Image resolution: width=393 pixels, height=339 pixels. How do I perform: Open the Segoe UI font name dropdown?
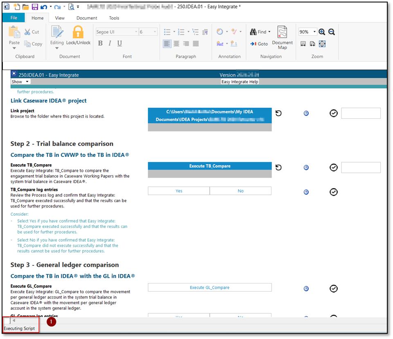tap(136, 32)
